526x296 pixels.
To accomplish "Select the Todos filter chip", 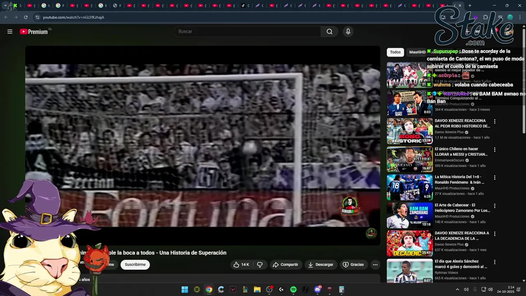I will click(x=395, y=52).
